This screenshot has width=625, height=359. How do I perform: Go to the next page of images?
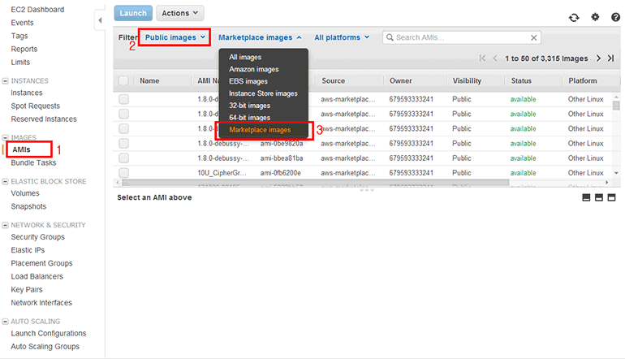point(599,58)
